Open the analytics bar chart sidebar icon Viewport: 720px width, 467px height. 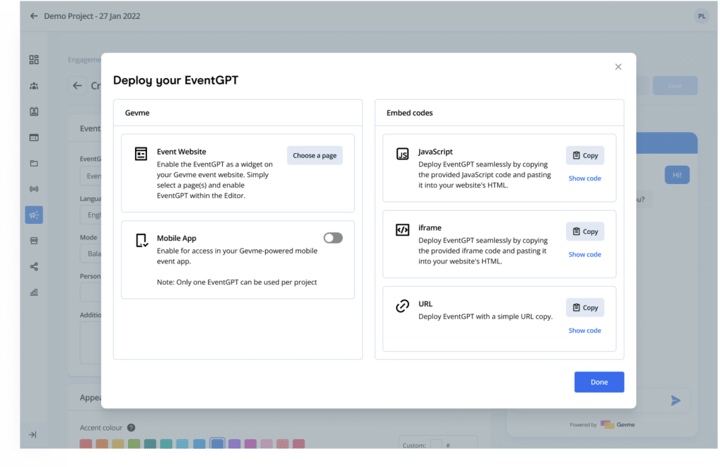pyautogui.click(x=34, y=292)
